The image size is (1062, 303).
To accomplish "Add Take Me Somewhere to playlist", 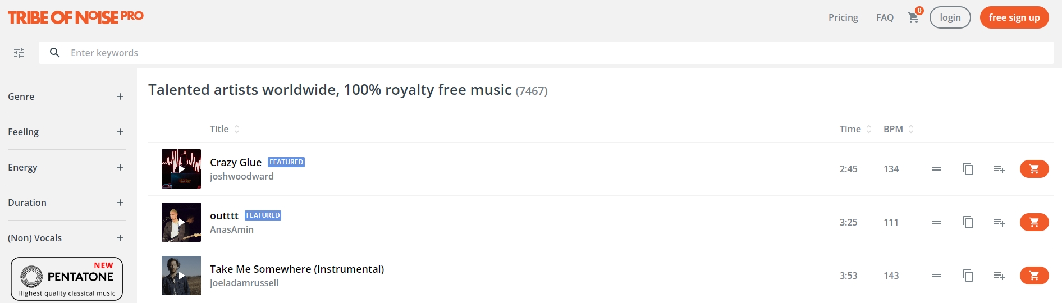I will point(999,276).
